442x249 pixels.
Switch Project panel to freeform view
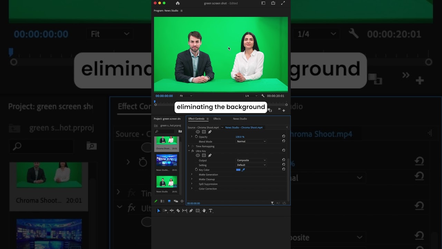[176, 201]
